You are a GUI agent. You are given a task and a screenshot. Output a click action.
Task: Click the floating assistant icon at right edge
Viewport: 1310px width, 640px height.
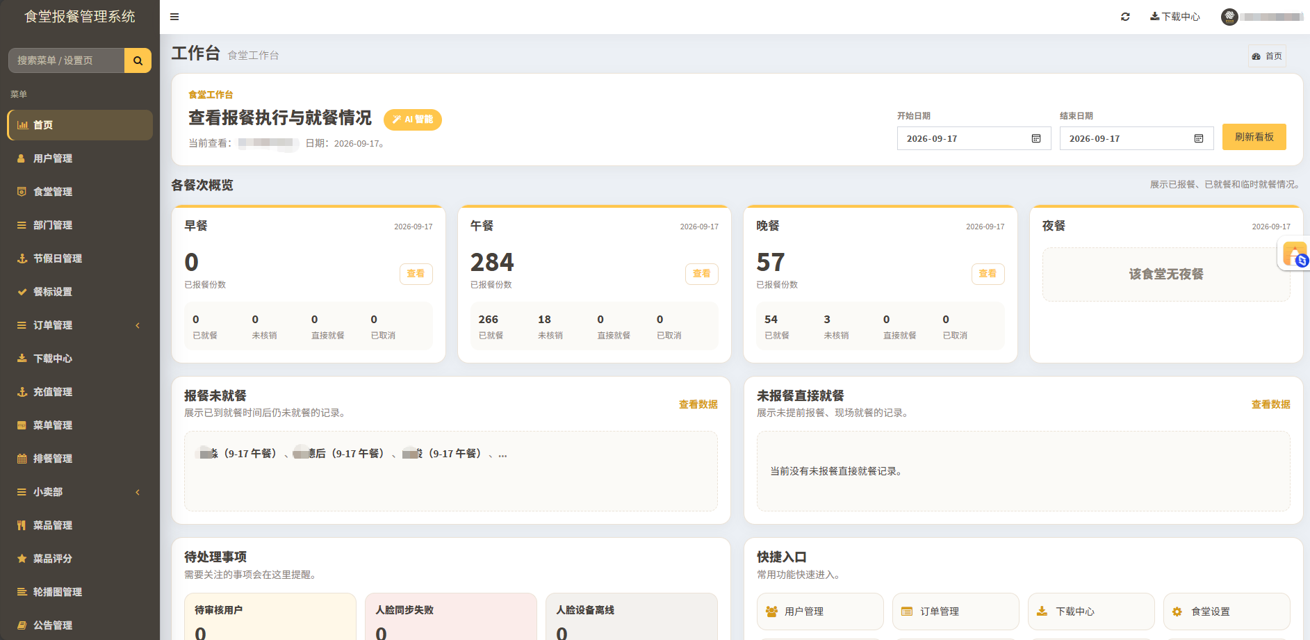click(x=1295, y=254)
